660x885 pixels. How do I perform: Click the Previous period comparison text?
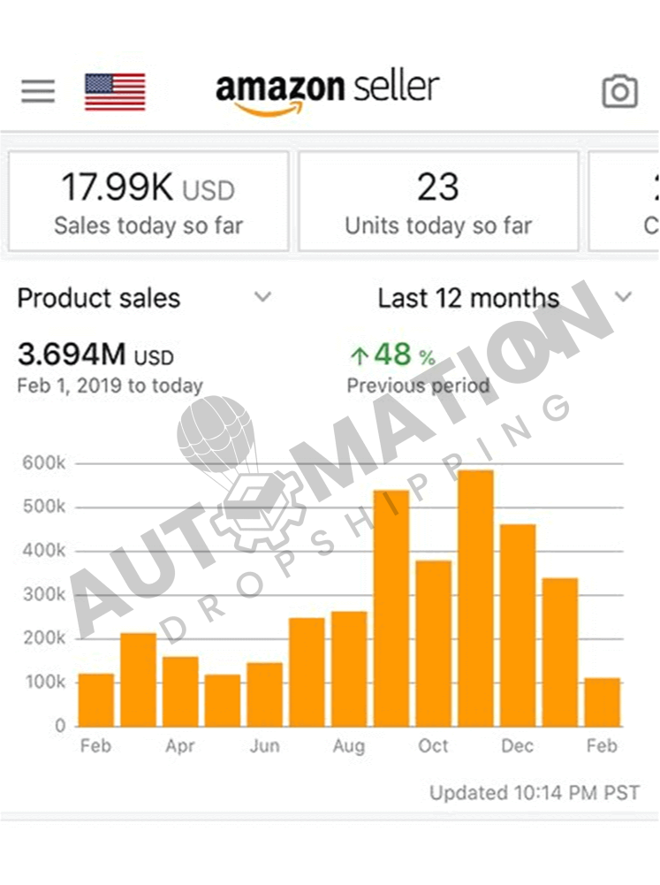tap(418, 385)
